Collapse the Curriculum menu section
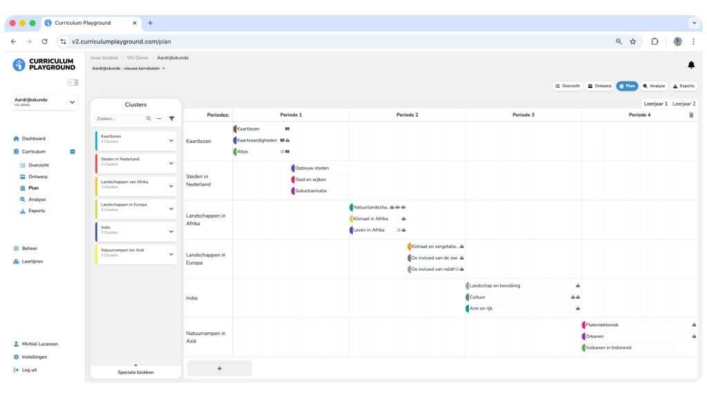The width and height of the screenshot is (707, 398). tap(72, 151)
